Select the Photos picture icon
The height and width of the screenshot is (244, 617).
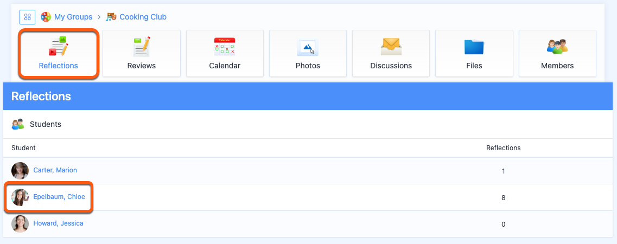(308, 48)
